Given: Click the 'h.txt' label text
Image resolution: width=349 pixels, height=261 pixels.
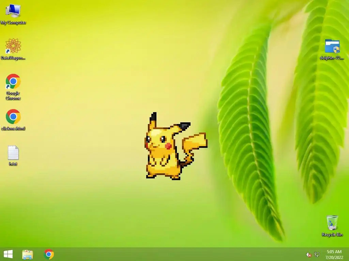Looking at the screenshot, I should point(13,164).
